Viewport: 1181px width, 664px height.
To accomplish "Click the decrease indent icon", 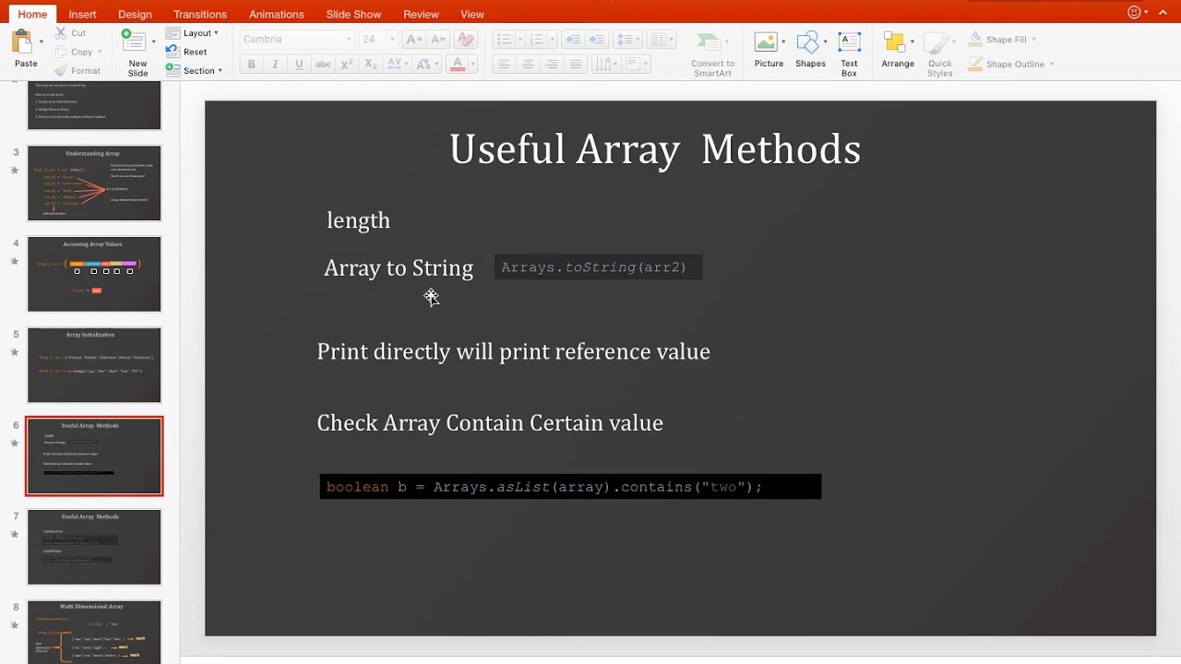I will click(x=573, y=39).
